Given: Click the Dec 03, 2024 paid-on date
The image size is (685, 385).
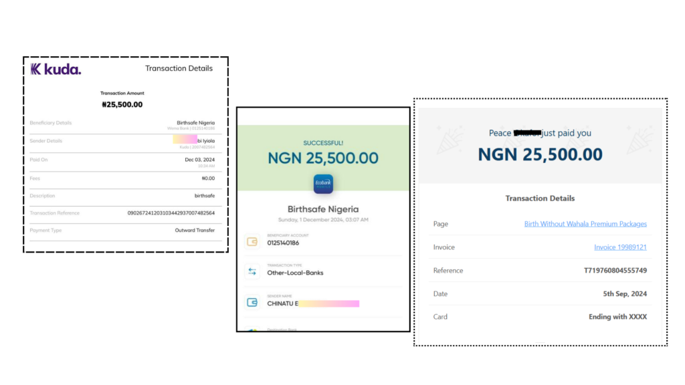Looking at the screenshot, I should (199, 160).
